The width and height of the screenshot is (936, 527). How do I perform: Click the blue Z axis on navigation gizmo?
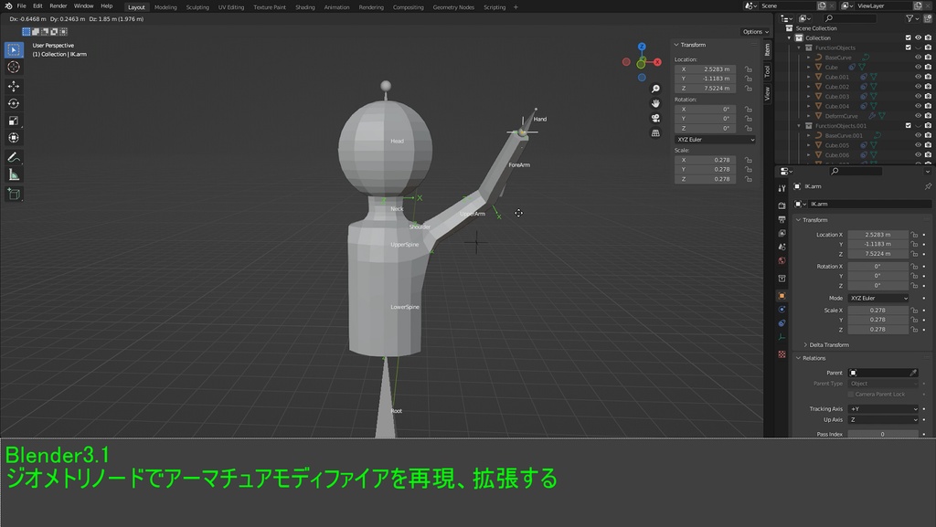(x=642, y=47)
